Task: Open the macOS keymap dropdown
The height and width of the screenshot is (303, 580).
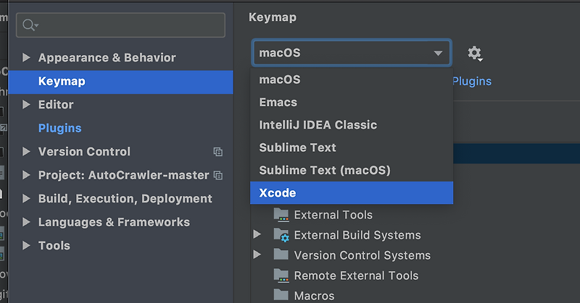Action: [x=352, y=53]
